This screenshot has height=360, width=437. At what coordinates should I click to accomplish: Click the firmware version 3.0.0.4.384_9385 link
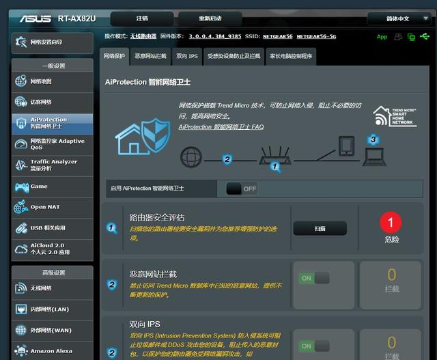coord(215,36)
